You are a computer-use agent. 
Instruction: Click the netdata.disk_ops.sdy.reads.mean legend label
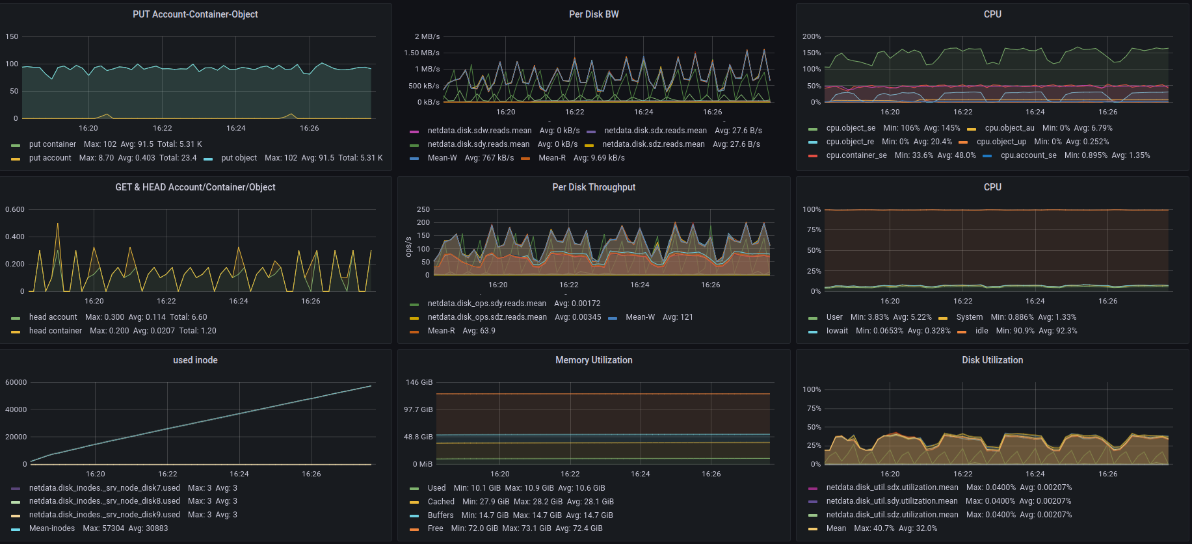[x=486, y=304]
